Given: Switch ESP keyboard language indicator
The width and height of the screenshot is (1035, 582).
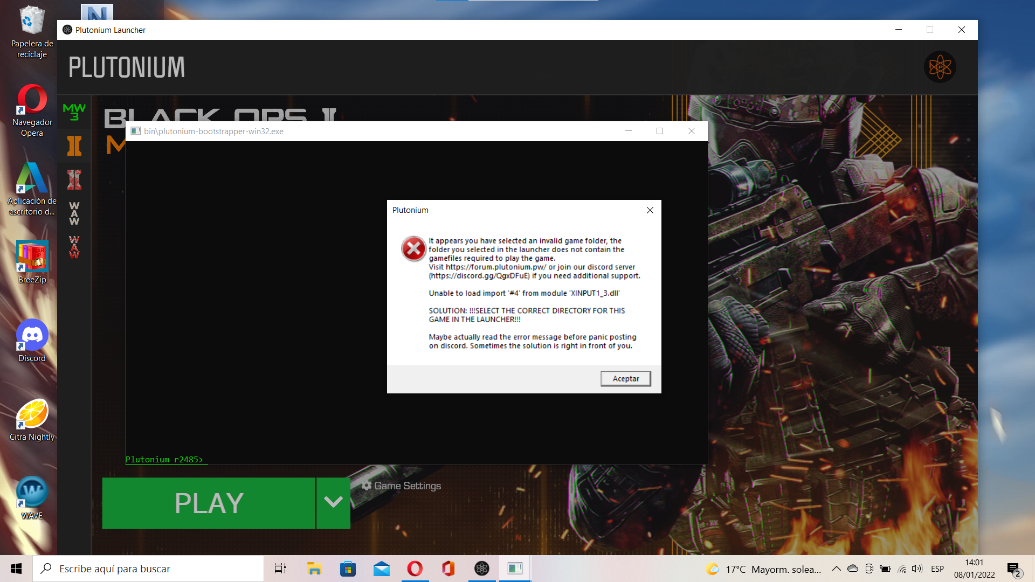Looking at the screenshot, I should point(937,569).
